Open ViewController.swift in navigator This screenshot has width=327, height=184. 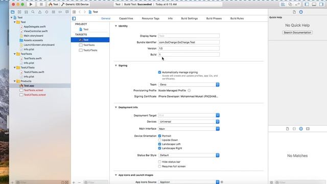[x=36, y=31]
